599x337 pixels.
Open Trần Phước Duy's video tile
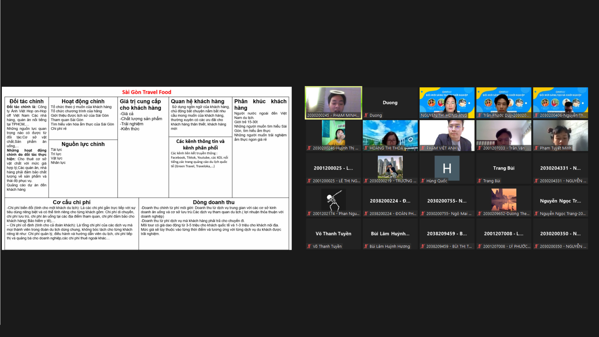504,103
